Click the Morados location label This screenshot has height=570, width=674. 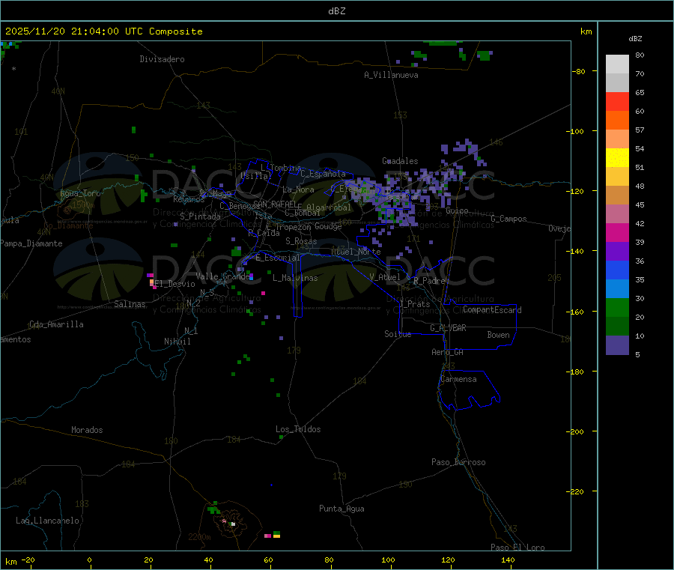pos(87,430)
